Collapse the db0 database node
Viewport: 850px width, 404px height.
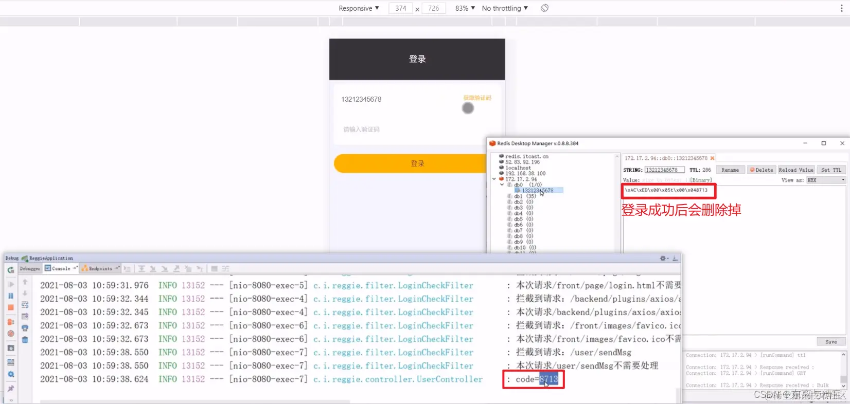tap(502, 185)
